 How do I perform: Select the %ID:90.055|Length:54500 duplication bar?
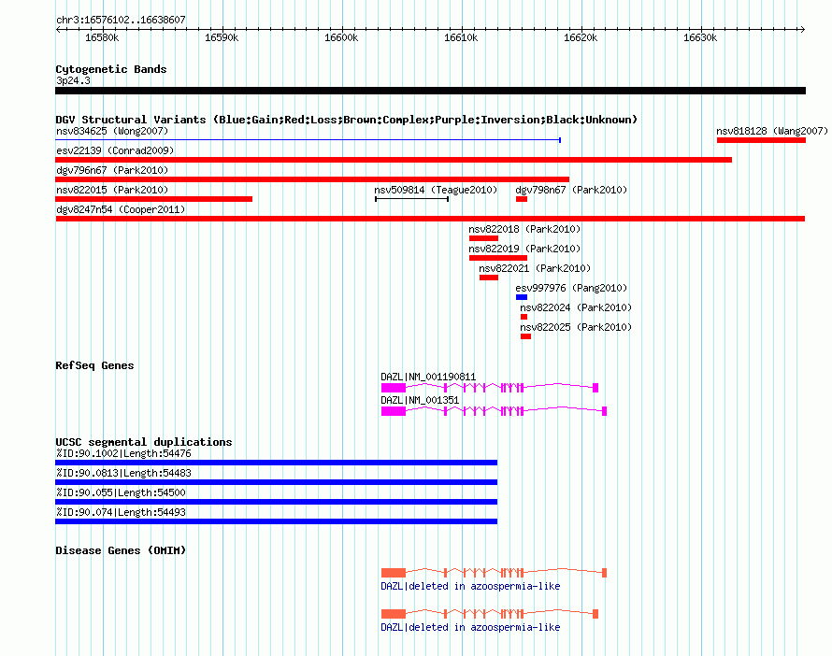(276, 502)
